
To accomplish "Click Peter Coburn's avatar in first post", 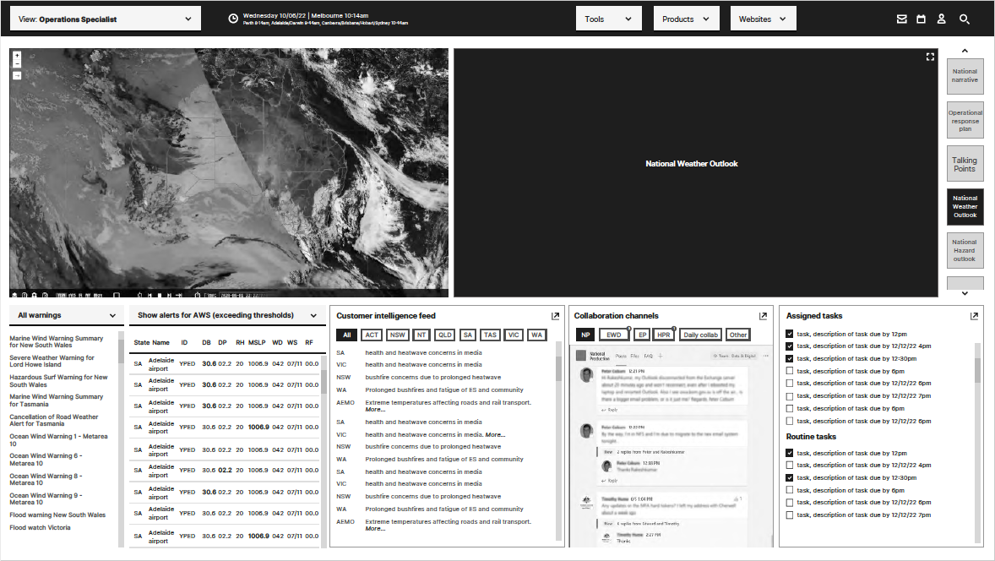I will pyautogui.click(x=587, y=376).
